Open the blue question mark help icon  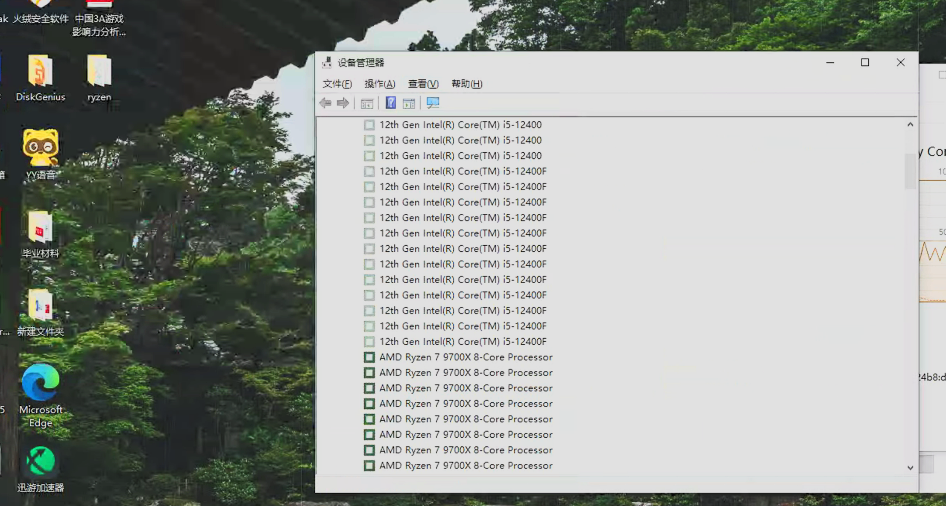[390, 103]
